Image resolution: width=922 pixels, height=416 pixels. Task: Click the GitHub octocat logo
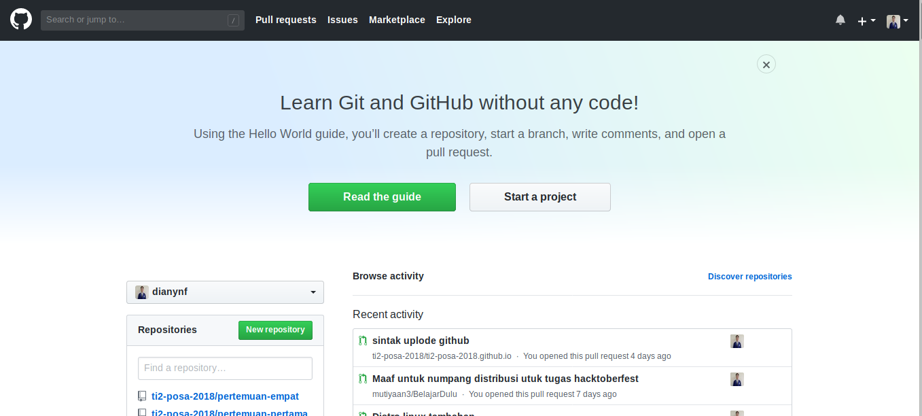coord(20,20)
